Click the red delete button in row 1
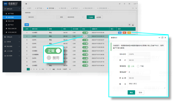 124,33
